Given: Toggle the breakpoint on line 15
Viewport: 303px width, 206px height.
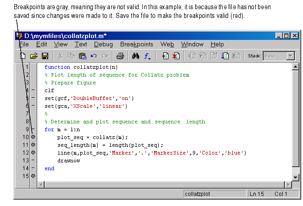Looking at the screenshot, I should point(33,176).
